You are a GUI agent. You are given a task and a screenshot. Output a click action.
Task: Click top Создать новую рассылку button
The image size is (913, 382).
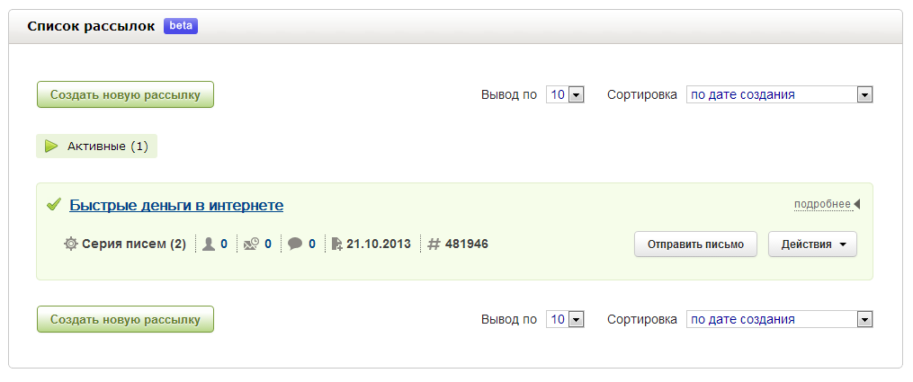click(125, 94)
